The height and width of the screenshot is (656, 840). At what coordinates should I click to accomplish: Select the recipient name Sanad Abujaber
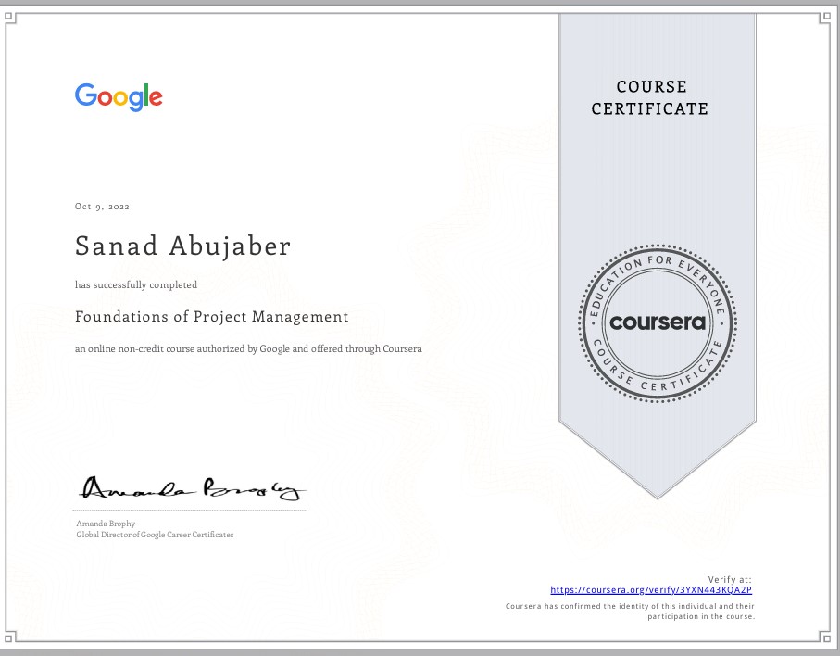pos(183,246)
